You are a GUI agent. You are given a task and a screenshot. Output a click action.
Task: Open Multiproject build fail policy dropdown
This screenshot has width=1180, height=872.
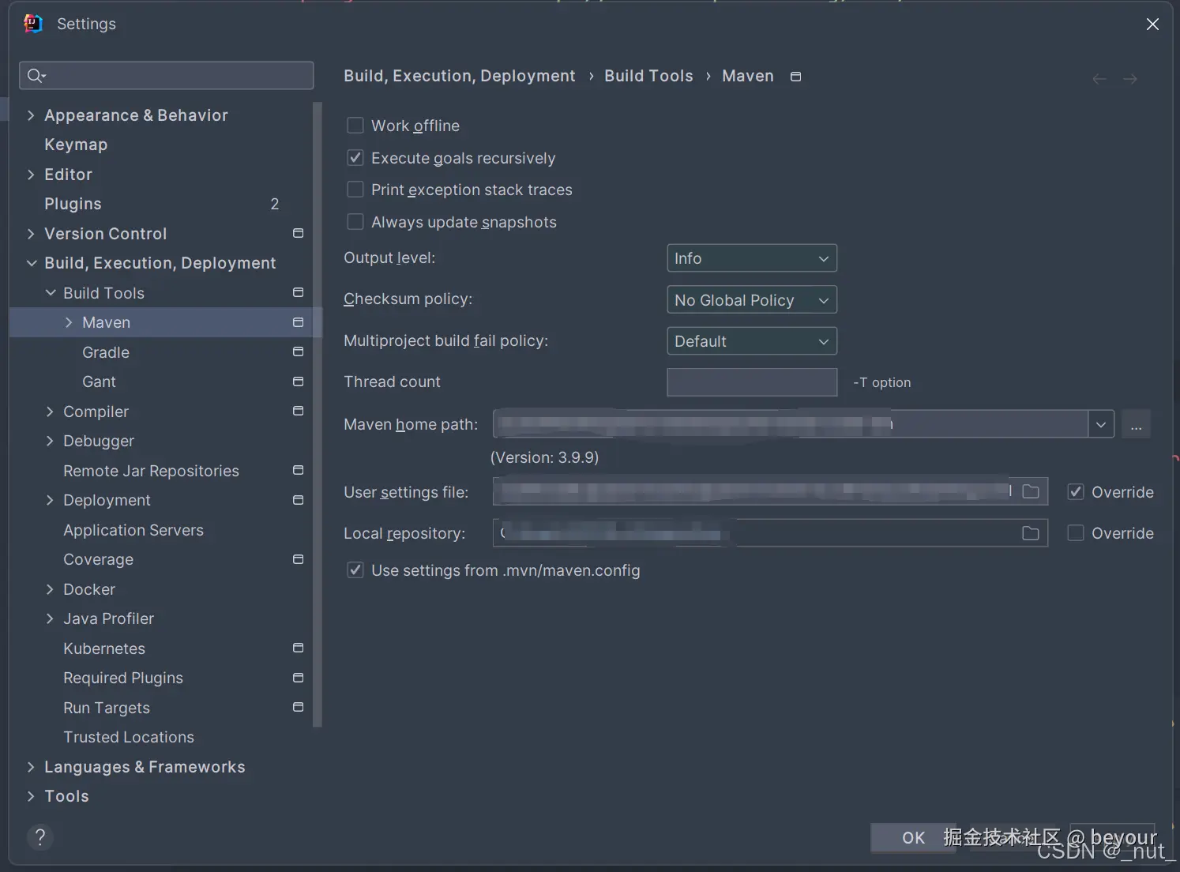pos(752,341)
